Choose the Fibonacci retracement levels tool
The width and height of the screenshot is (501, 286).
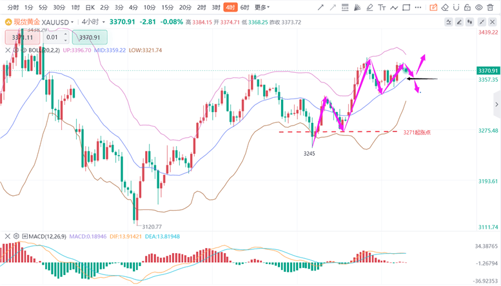pos(345,7)
